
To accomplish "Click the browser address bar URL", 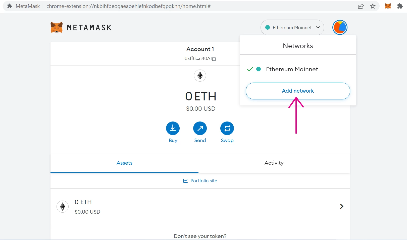I will pos(128,6).
